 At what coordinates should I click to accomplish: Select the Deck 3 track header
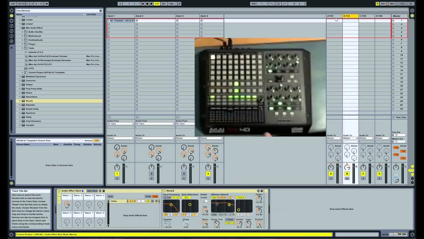click(x=187, y=16)
